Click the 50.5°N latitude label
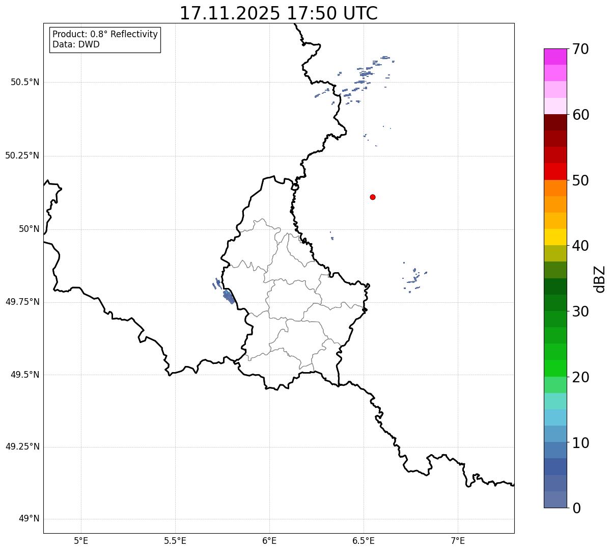 coord(25,82)
